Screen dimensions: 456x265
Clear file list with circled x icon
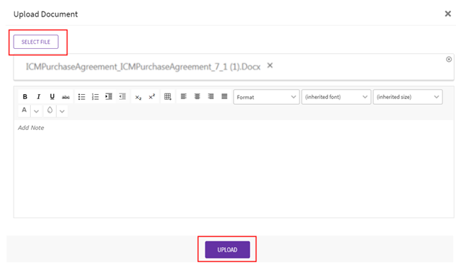click(x=449, y=60)
